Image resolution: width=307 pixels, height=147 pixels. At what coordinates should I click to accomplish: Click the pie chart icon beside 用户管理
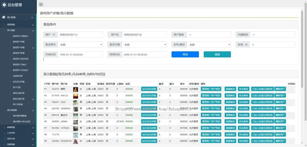[x=4, y=17]
